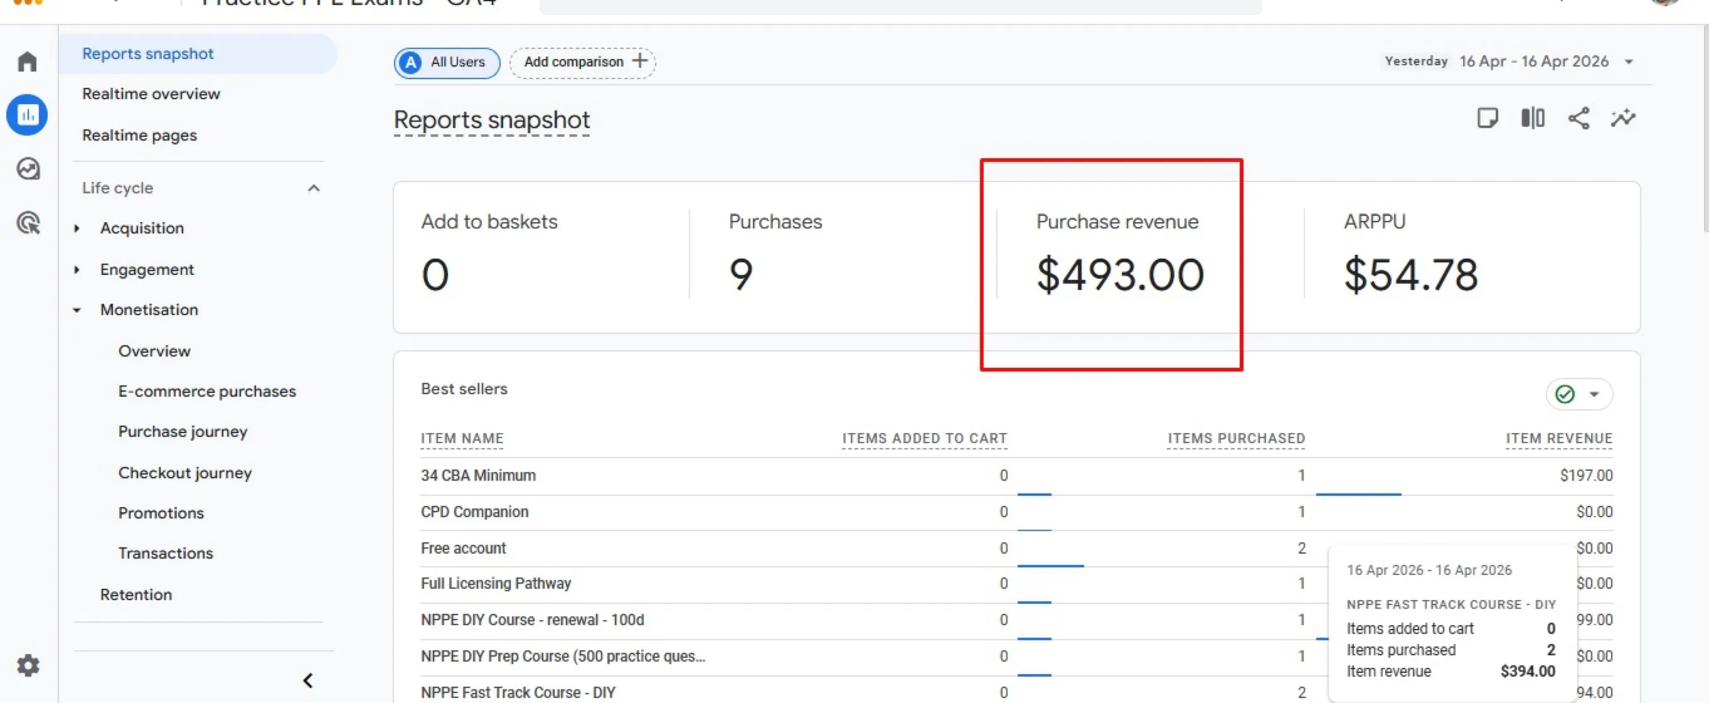Open the Insights sparkline icon
Viewport: 1709px width, 703px height.
[x=1624, y=118]
